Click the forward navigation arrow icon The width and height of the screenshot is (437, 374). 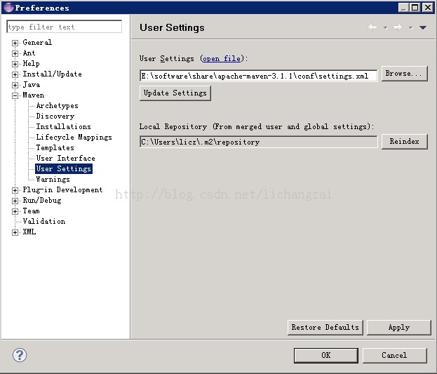(x=397, y=27)
